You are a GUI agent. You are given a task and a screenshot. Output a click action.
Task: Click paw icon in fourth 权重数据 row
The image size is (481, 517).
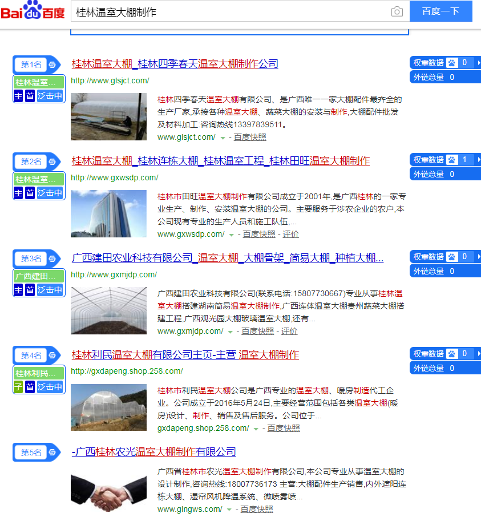click(x=452, y=353)
